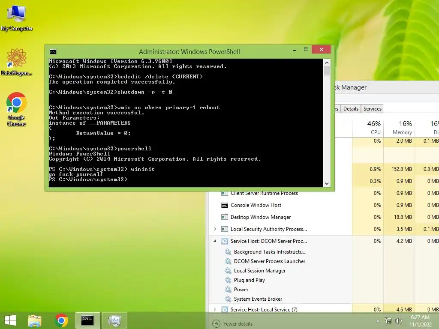
Task: Close the Administrator PowerShell window
Action: point(322,50)
